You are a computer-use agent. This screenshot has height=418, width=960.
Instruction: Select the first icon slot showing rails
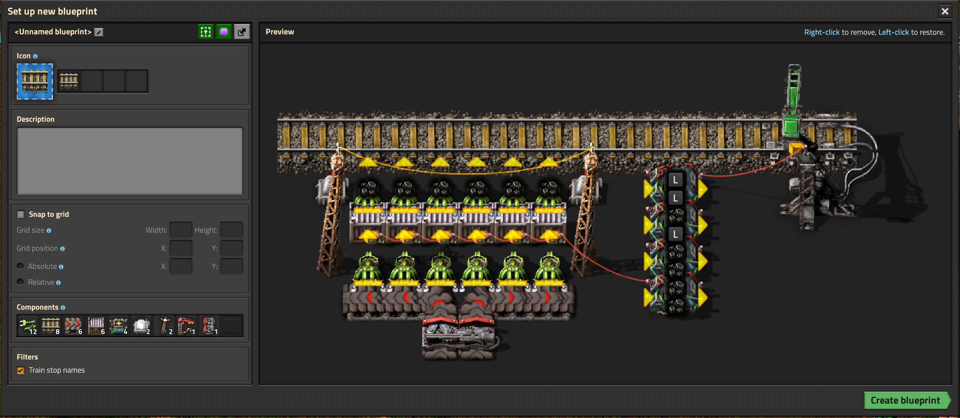click(69, 82)
